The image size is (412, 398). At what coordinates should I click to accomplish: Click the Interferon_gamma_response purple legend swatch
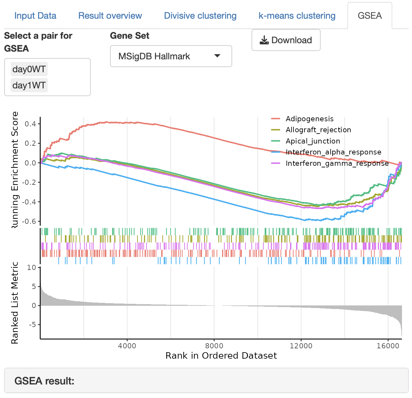coord(275,163)
